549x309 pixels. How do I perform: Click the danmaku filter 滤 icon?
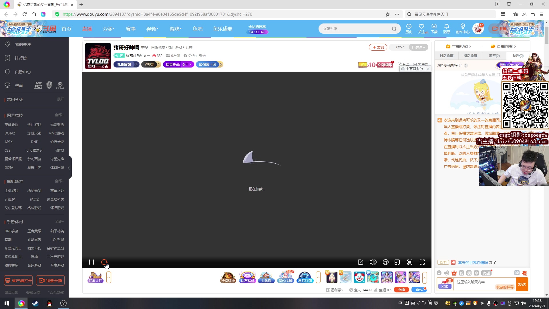517,273
